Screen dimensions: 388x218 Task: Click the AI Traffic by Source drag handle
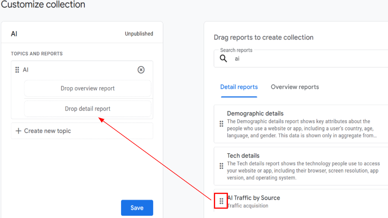pos(222,201)
